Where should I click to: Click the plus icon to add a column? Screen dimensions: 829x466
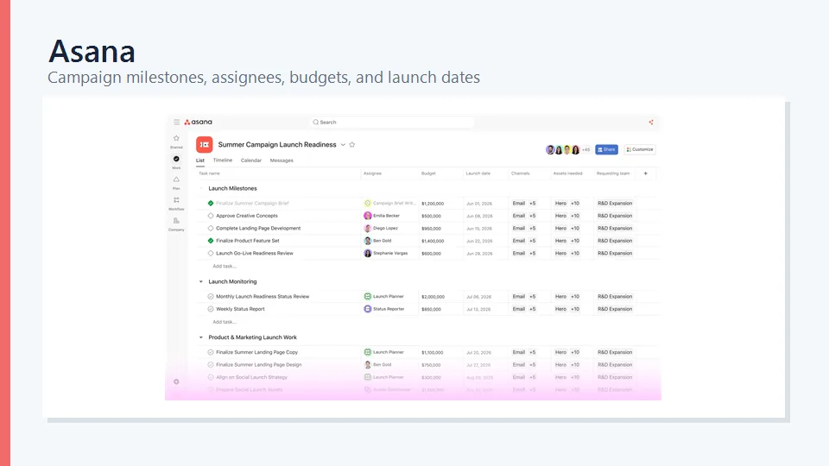point(646,173)
